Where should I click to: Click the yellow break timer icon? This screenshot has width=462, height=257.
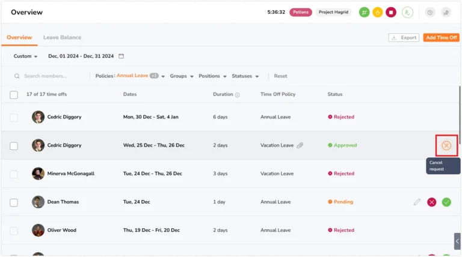377,13
